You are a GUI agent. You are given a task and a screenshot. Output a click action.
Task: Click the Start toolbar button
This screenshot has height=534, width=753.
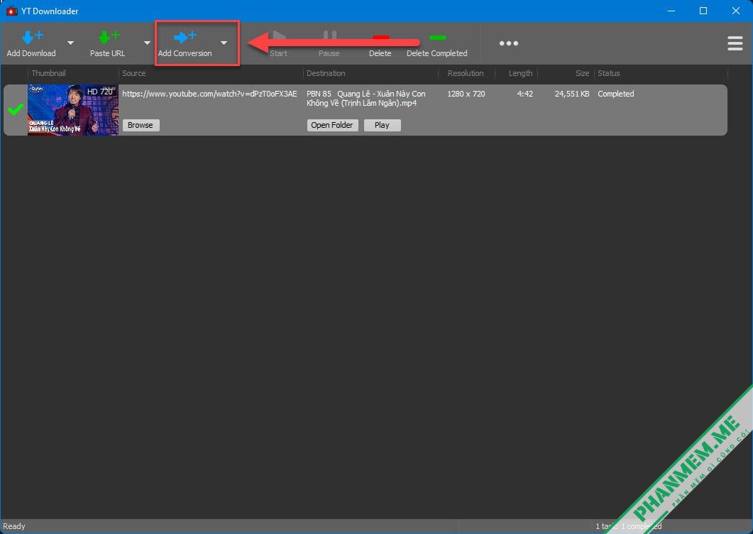tap(278, 43)
